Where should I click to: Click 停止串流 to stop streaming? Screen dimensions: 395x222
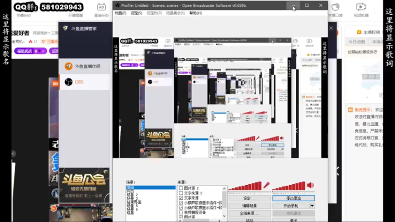pyautogui.click(x=293, y=198)
